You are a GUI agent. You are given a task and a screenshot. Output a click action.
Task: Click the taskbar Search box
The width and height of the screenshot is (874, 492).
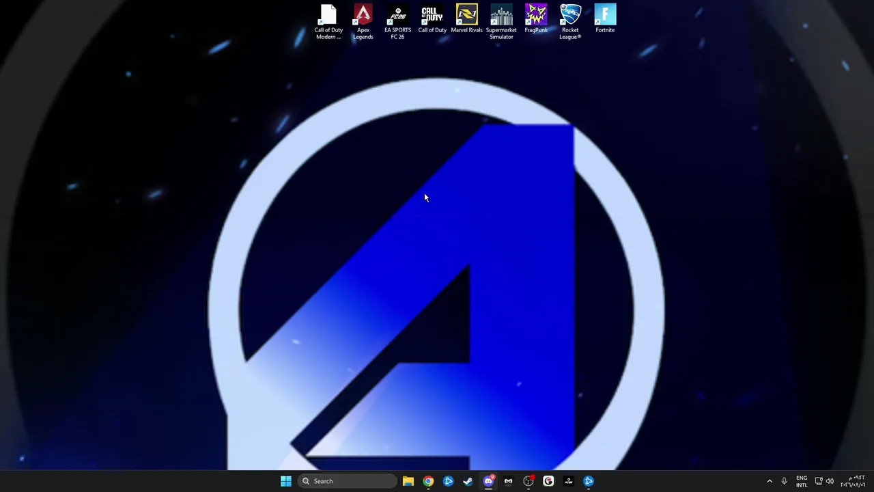(x=347, y=481)
